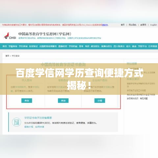Click 详细 button under 企业用户查询
Viewport: 158px width, 158px height.
point(100,100)
